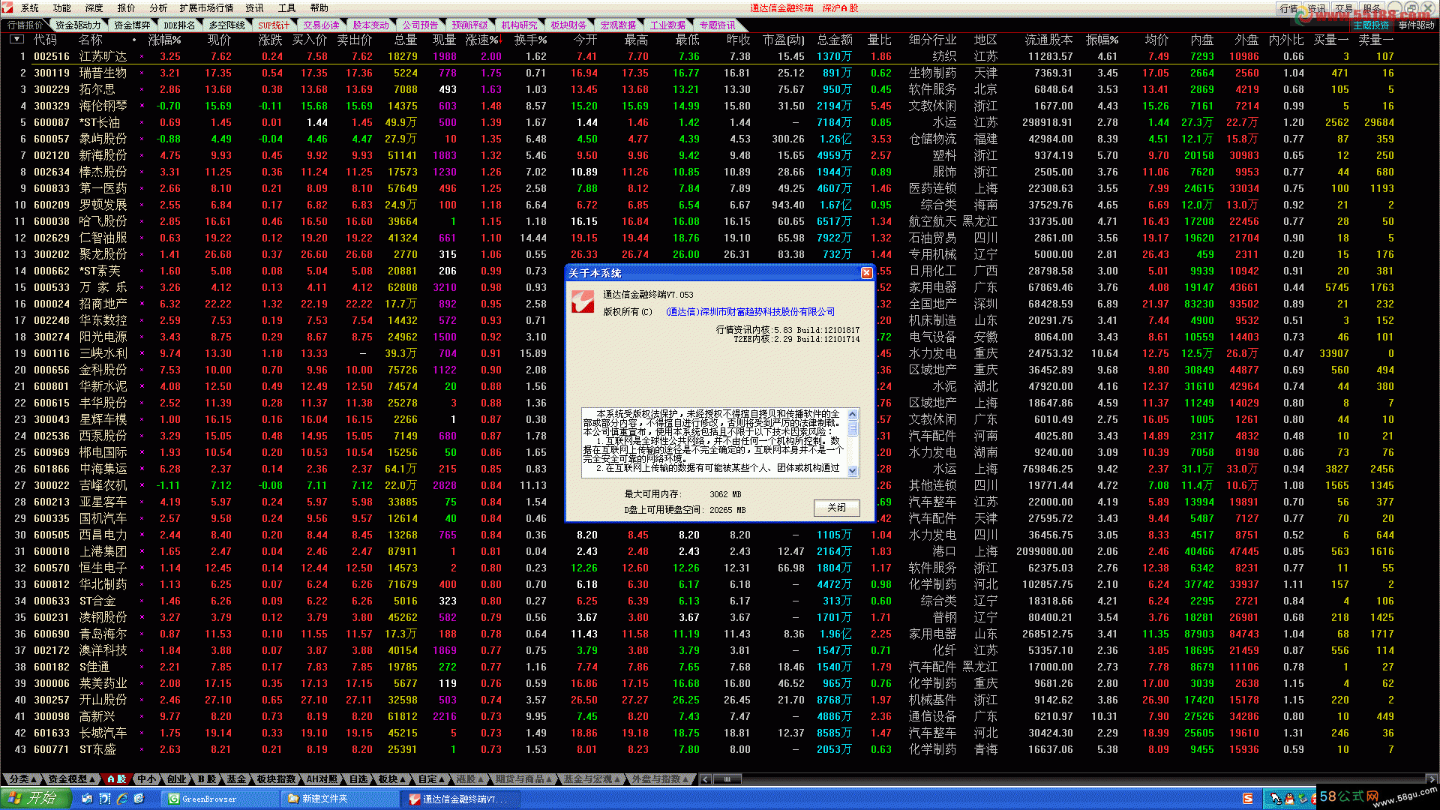Viewport: 1440px width, 810px height.
Task: Expand the 板块 bottom tab menu
Action: point(392,779)
